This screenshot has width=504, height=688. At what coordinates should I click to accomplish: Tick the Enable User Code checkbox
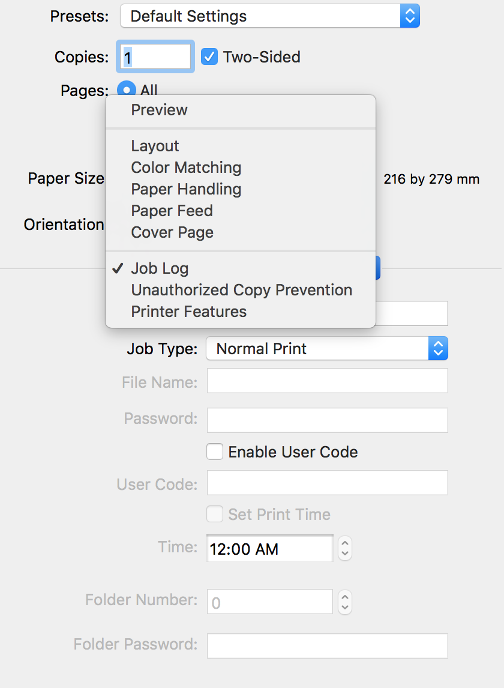(215, 452)
